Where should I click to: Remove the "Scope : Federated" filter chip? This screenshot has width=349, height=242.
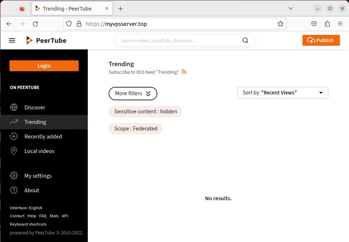(x=136, y=129)
